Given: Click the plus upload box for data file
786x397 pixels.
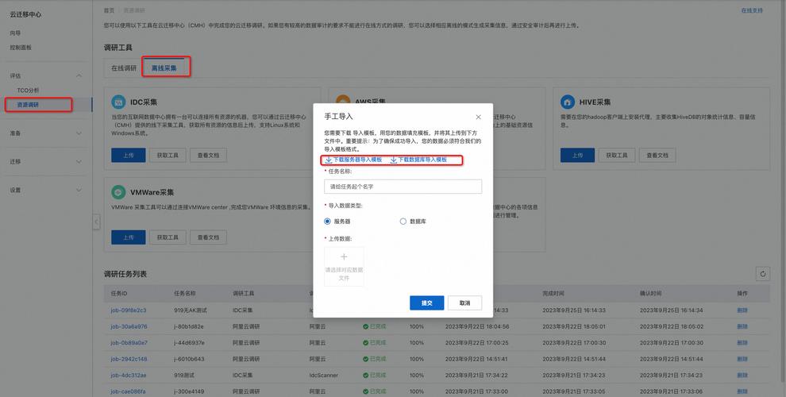Looking at the screenshot, I should [x=344, y=267].
